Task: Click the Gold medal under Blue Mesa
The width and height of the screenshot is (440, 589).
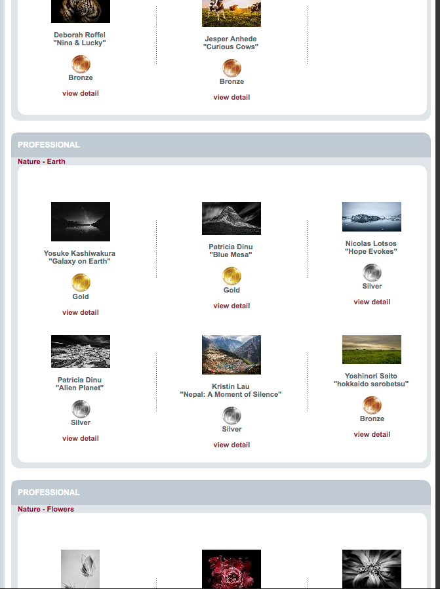Action: tap(231, 277)
